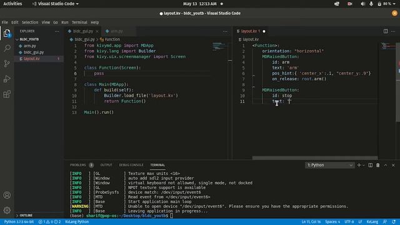The width and height of the screenshot is (400, 225).
Task: Click Function breadcrumb in left editor
Action: point(110,39)
